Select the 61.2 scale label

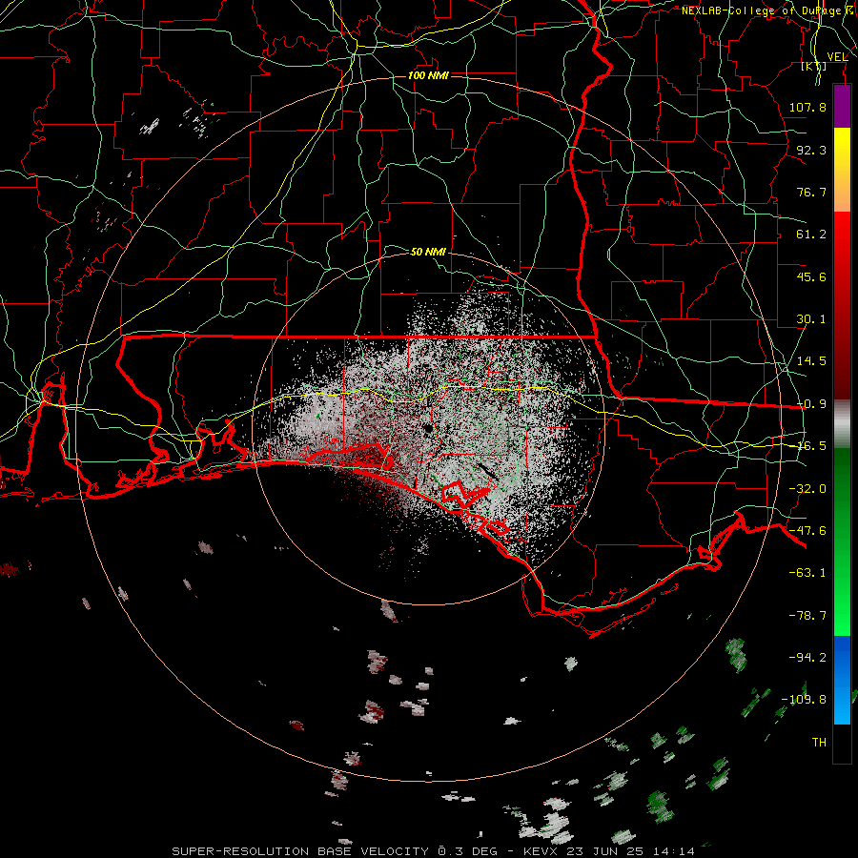pyautogui.click(x=811, y=235)
